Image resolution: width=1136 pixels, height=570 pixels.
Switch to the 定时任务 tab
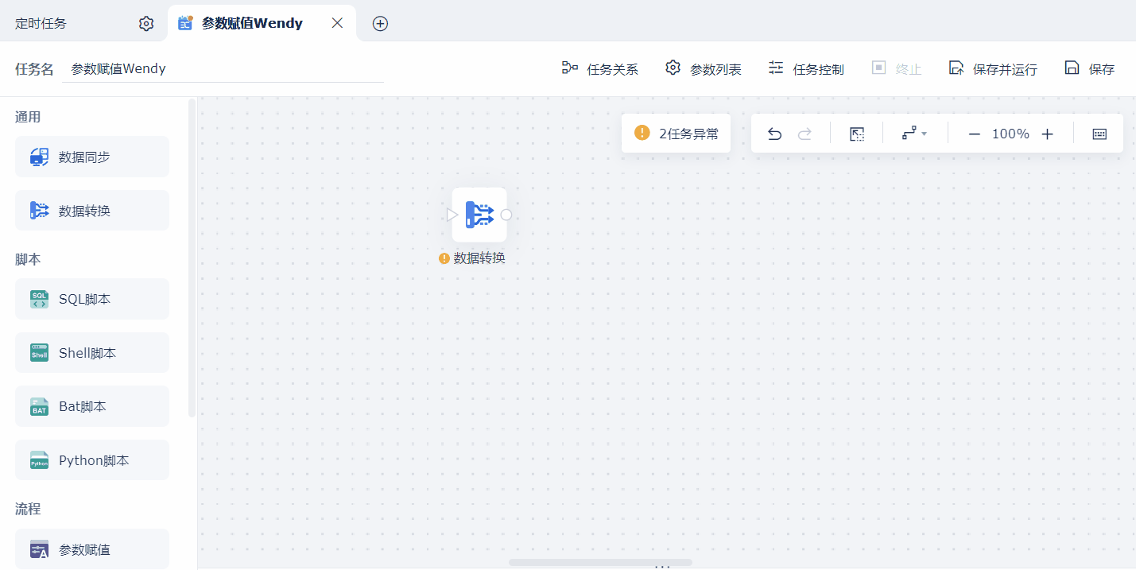[41, 24]
